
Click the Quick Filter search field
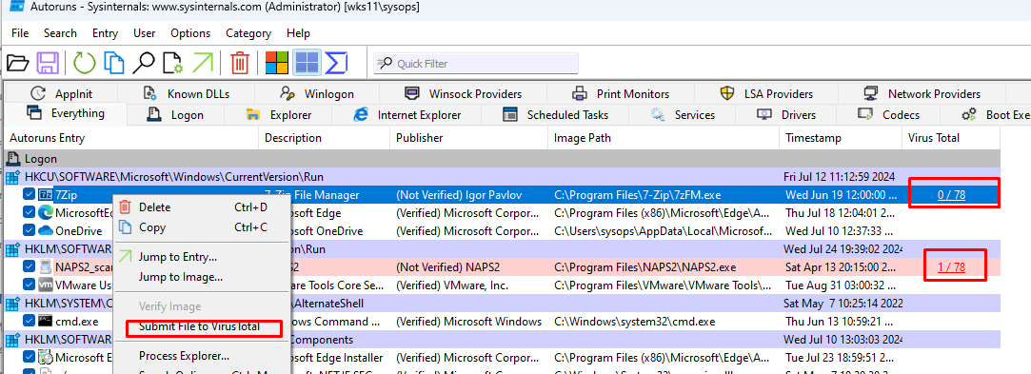point(476,64)
